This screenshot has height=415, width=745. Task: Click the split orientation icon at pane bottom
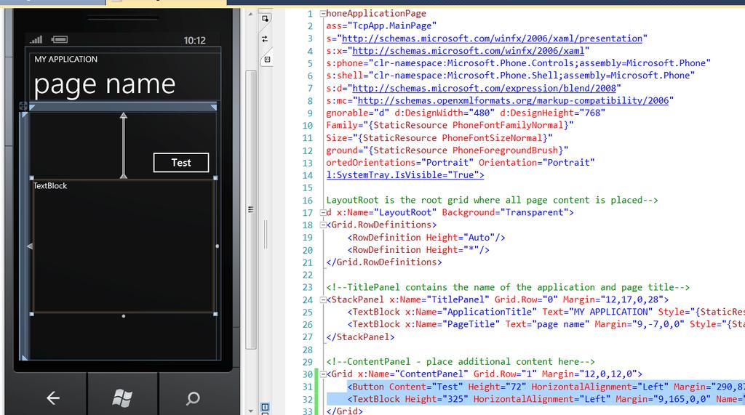(x=265, y=408)
